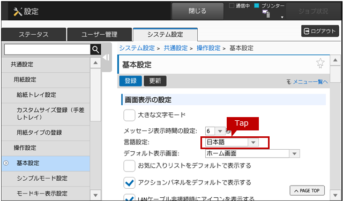Select 基本設定 in the sidebar
The height and width of the screenshot is (201, 343).
pyautogui.click(x=46, y=163)
